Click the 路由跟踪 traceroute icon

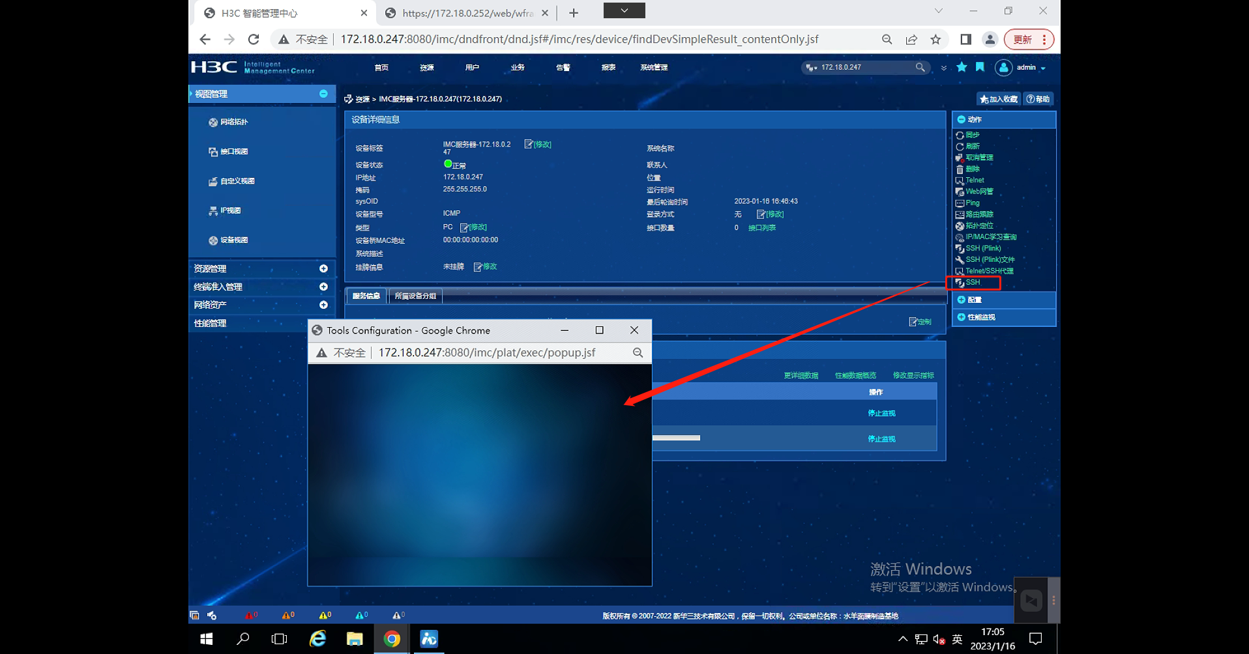tap(960, 214)
